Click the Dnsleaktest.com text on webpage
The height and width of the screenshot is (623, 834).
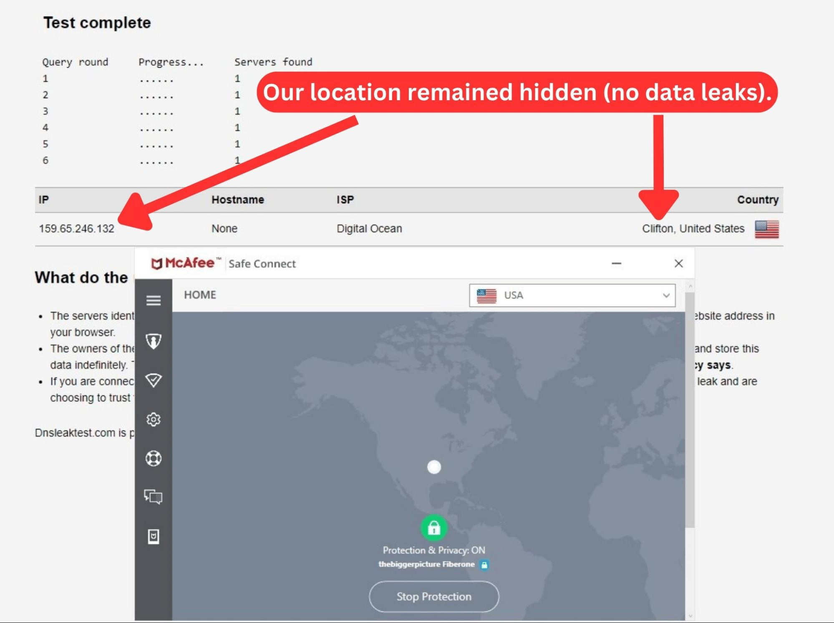click(x=75, y=433)
